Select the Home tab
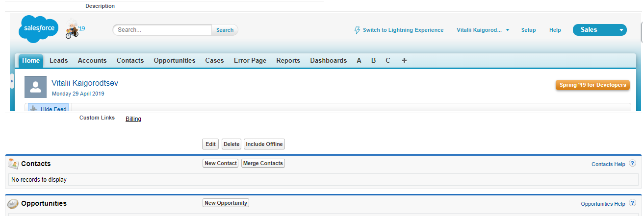Viewport: 643px width, 216px height. [31, 61]
